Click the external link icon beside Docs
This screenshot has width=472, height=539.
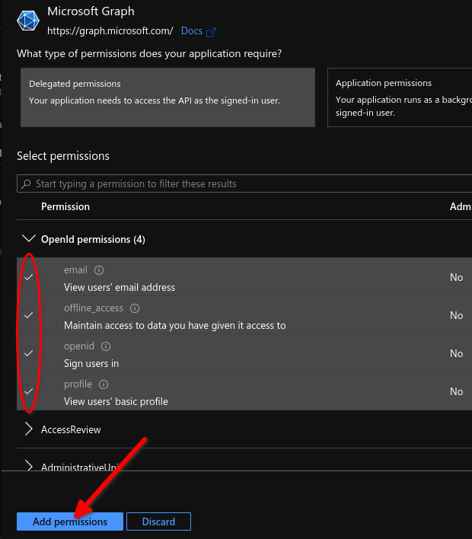[x=212, y=32]
